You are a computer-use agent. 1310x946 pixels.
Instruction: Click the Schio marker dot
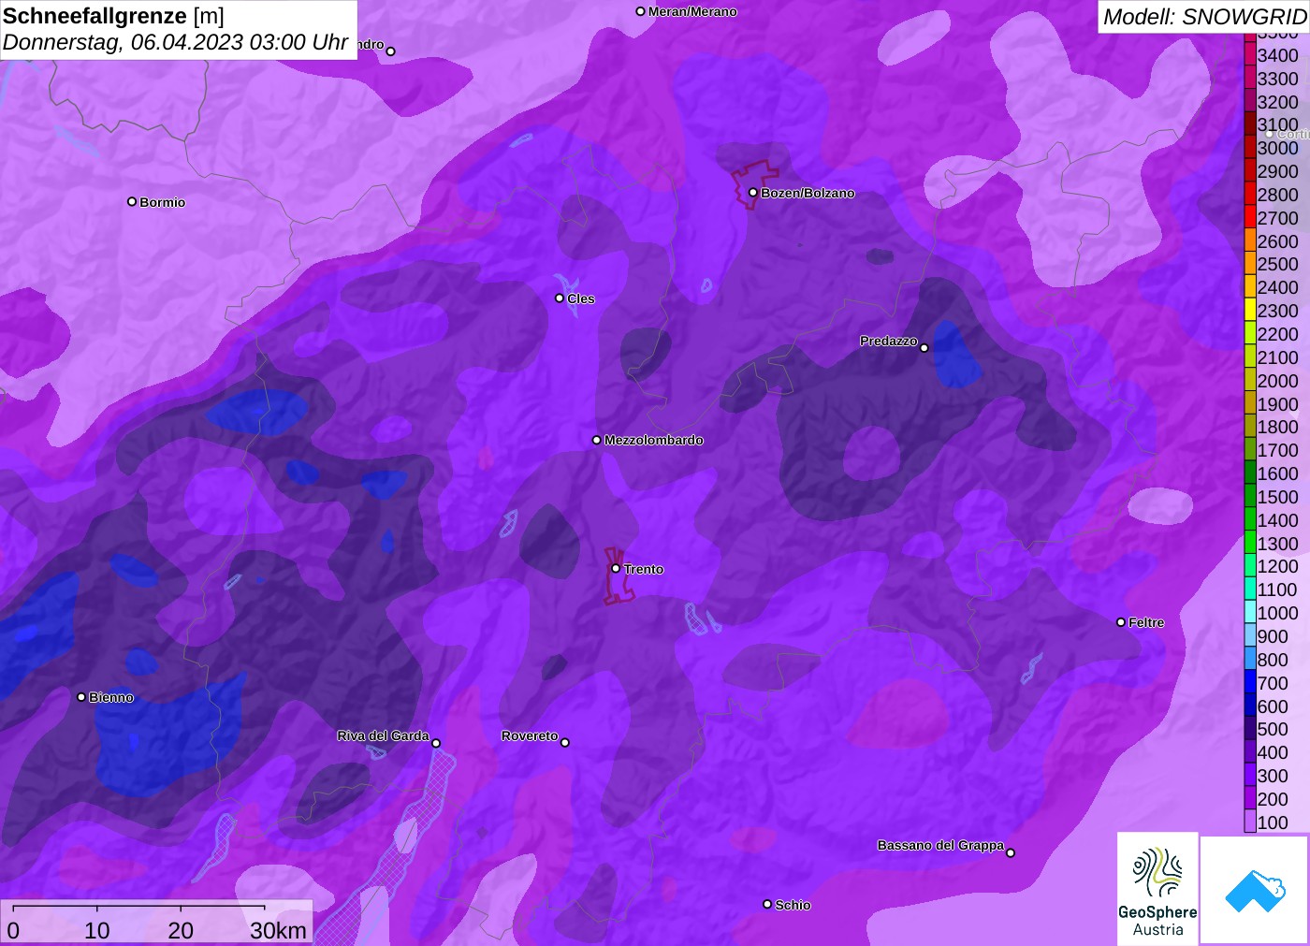(767, 905)
